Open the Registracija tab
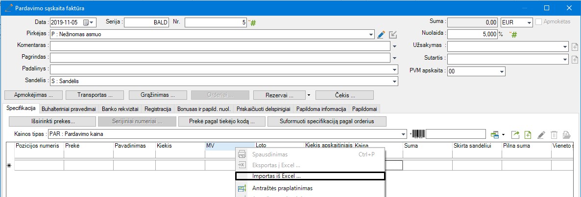581x197 pixels. pyautogui.click(x=158, y=109)
